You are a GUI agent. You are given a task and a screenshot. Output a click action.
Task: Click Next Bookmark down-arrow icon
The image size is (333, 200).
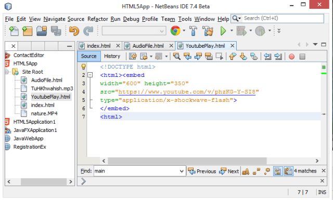point(244,56)
